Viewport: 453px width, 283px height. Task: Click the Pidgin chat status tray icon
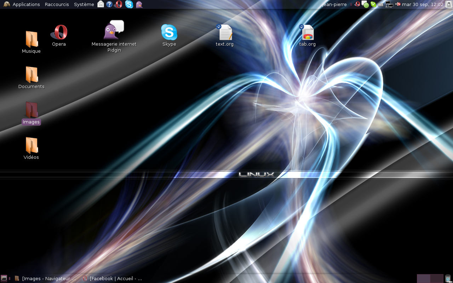365,4
